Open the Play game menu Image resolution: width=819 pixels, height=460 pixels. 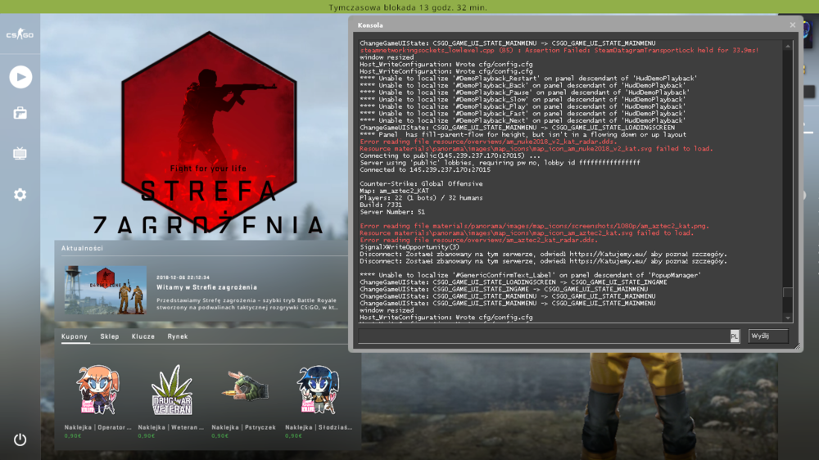20,77
